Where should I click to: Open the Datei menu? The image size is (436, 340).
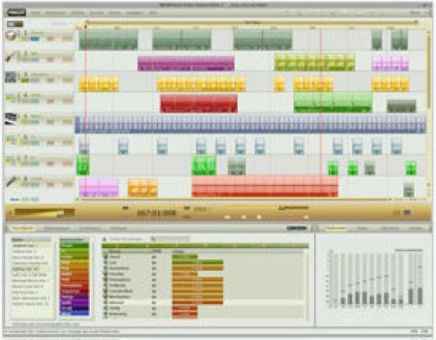[36, 13]
